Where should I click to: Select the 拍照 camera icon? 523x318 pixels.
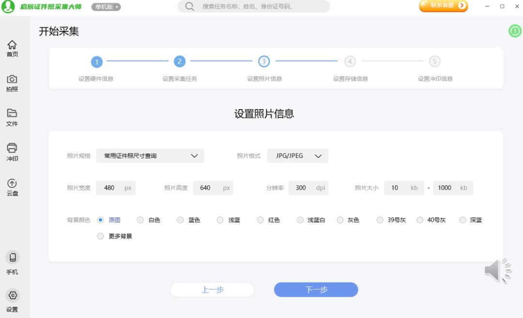pos(12,79)
